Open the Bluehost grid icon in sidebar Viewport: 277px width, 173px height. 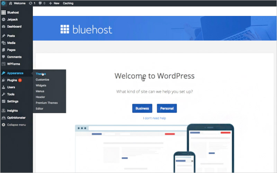(3, 12)
